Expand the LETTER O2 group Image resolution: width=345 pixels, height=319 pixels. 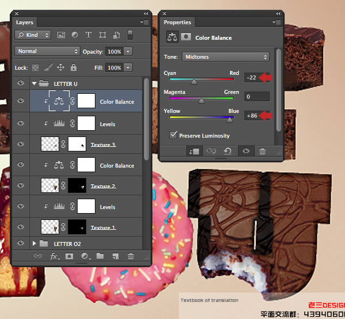point(34,244)
